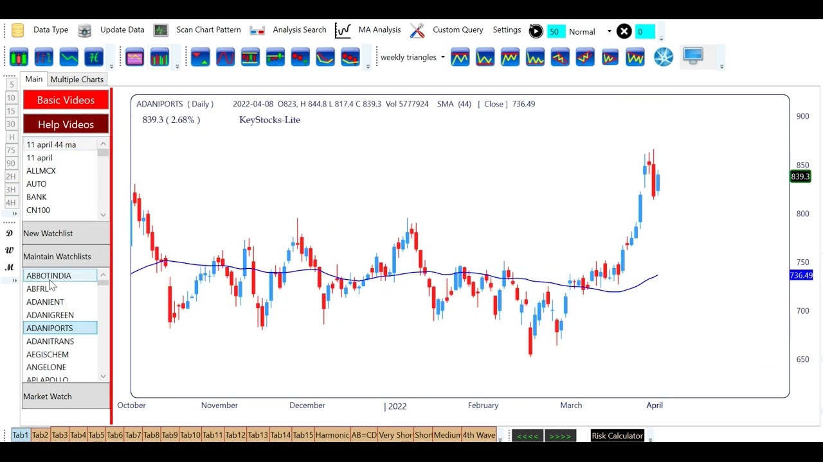Click the stock list scroll down arrow
The image size is (823, 462).
tap(103, 377)
